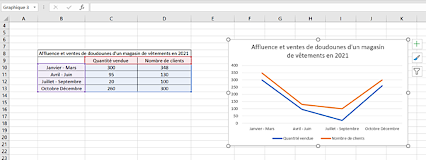Select column K header
Screen dimensions: 426x160
coord(402,19)
